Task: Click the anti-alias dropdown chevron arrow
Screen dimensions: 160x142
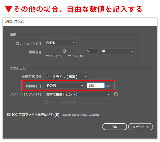Action: 109,94
